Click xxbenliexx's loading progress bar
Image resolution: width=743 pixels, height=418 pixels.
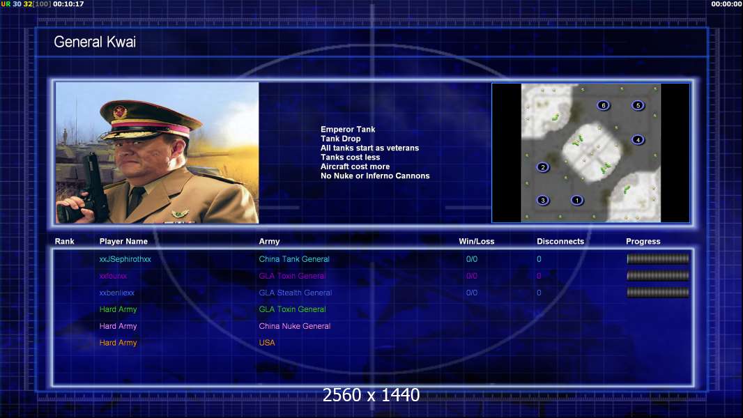click(658, 293)
